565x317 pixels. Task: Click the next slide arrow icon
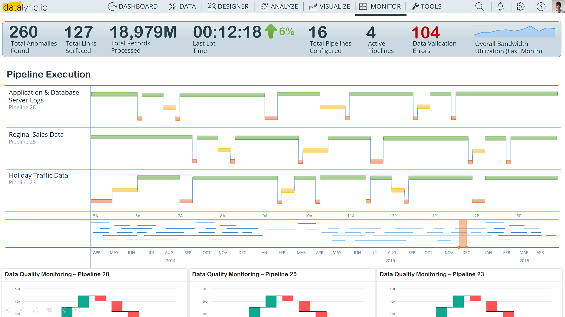point(21,310)
